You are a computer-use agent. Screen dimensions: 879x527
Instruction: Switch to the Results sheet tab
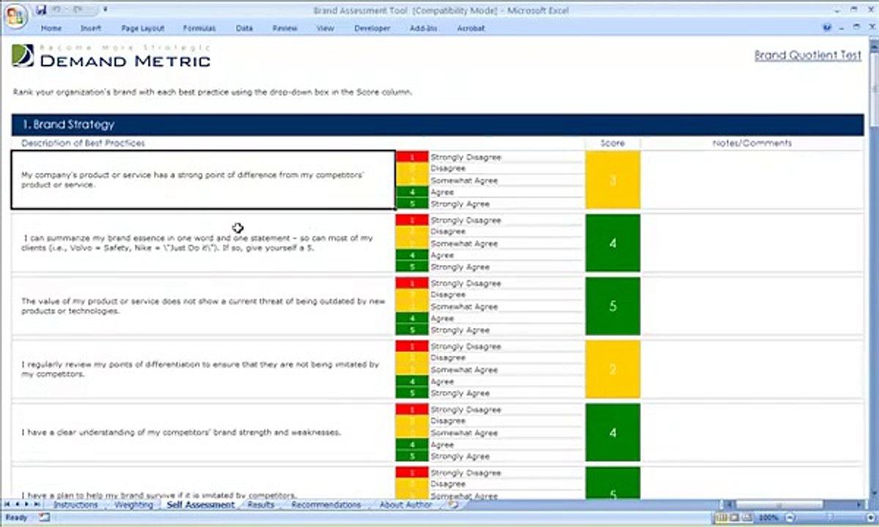point(261,505)
